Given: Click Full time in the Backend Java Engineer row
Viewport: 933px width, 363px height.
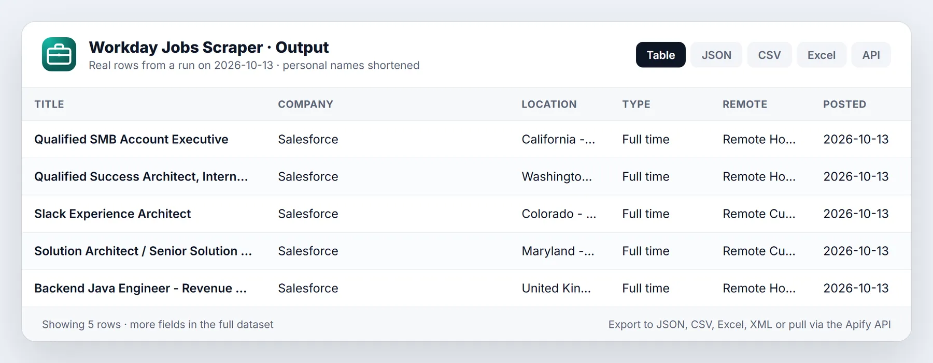Looking at the screenshot, I should 646,289.
